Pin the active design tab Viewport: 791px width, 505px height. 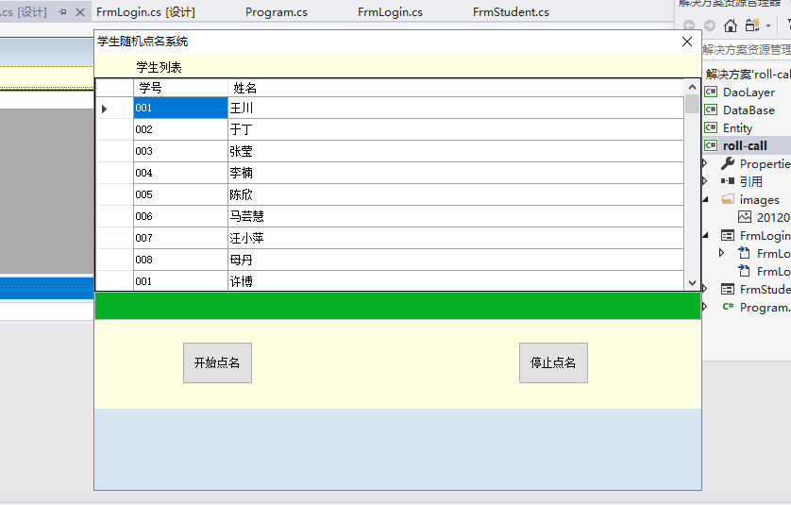click(x=62, y=12)
